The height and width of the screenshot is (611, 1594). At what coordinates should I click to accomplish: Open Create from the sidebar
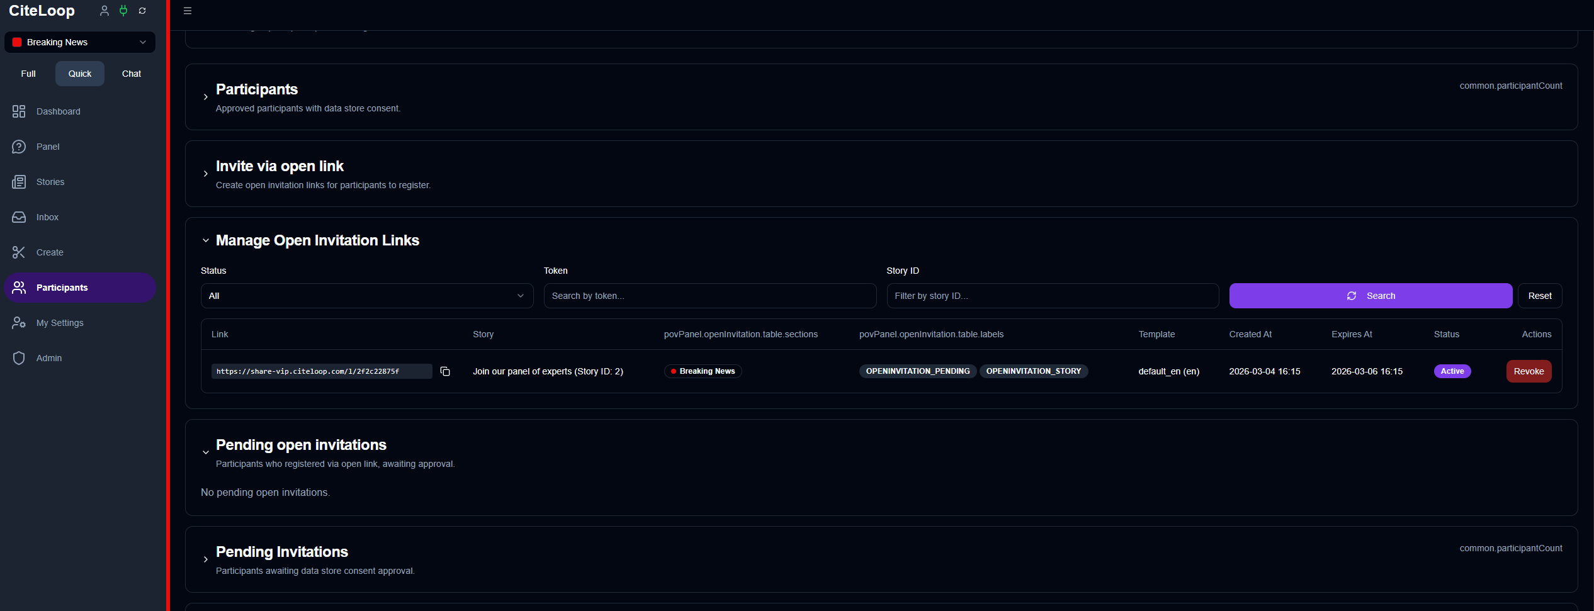pyautogui.click(x=80, y=252)
